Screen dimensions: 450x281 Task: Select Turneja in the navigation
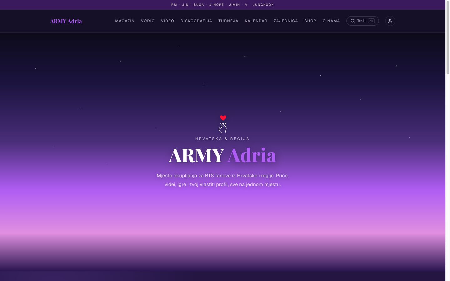228,21
